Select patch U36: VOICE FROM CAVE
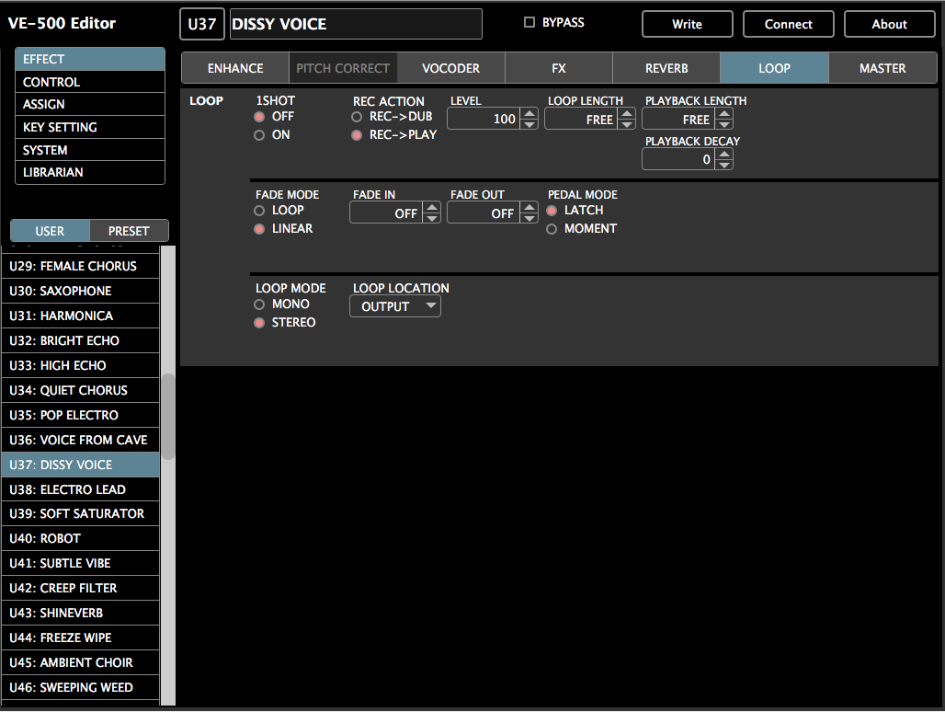The image size is (945, 712). click(x=81, y=440)
